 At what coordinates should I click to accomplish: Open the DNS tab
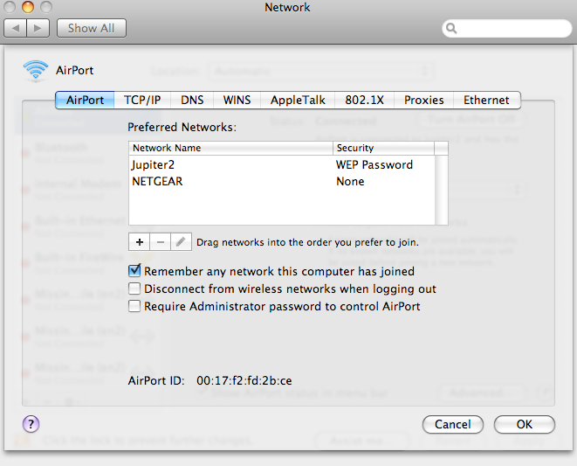tap(192, 100)
